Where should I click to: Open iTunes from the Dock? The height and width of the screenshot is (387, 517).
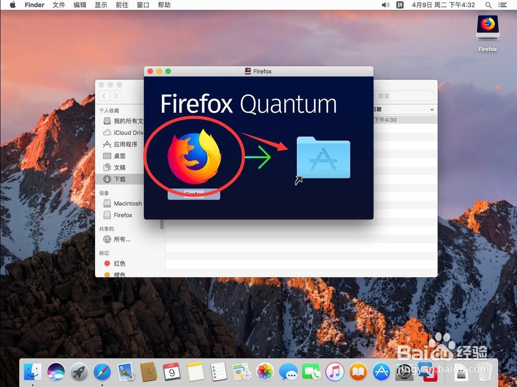tap(334, 372)
